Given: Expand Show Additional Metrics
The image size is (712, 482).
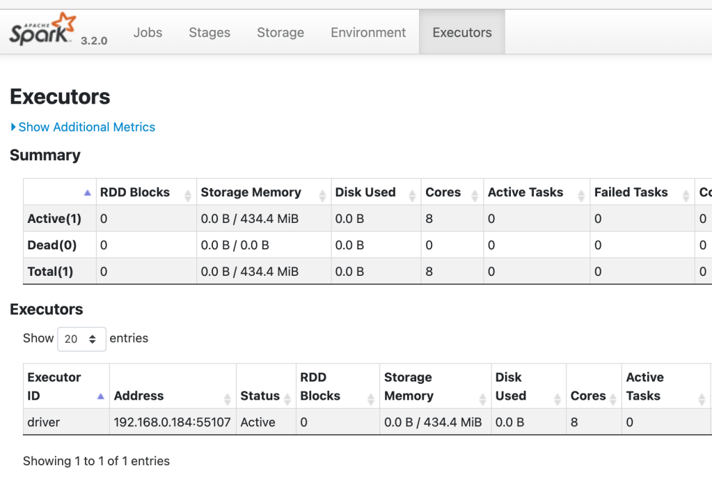Looking at the screenshot, I should pos(83,127).
